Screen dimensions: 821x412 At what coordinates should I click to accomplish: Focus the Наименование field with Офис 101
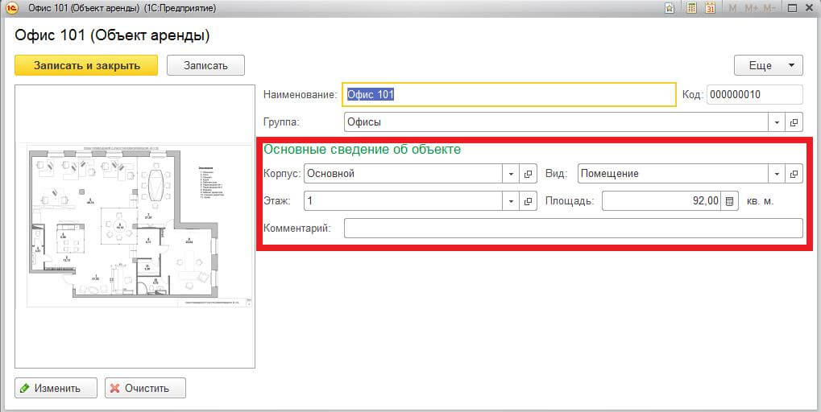click(509, 95)
